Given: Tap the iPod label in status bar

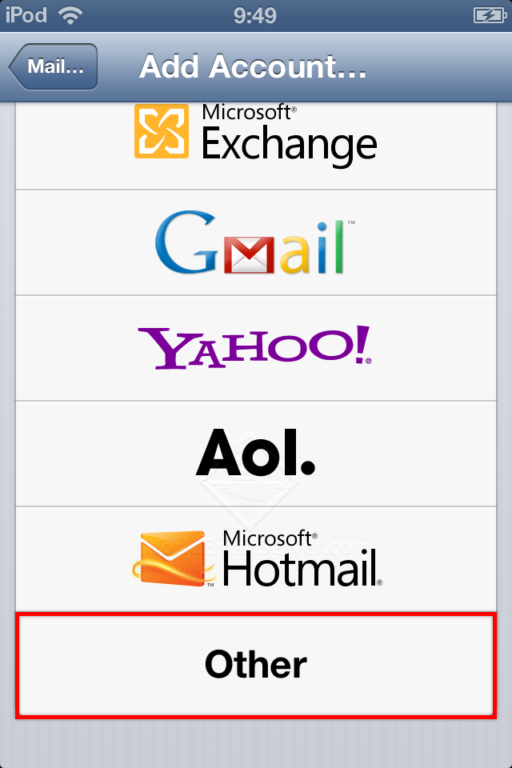Looking at the screenshot, I should point(26,15).
